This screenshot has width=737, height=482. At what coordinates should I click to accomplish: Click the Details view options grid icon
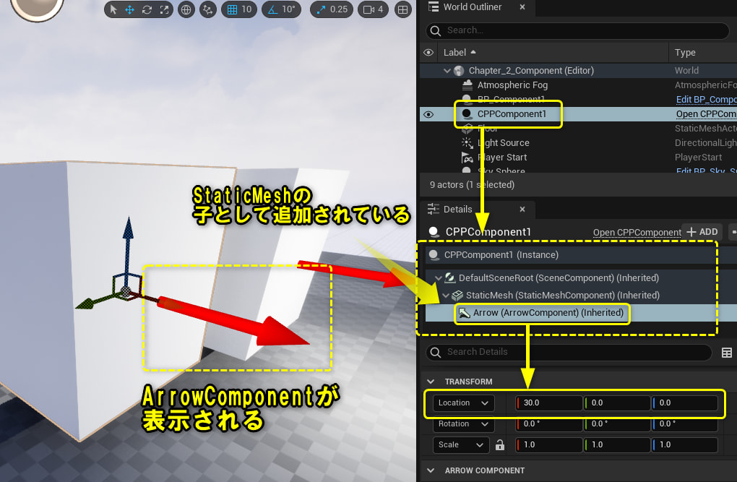tap(727, 352)
